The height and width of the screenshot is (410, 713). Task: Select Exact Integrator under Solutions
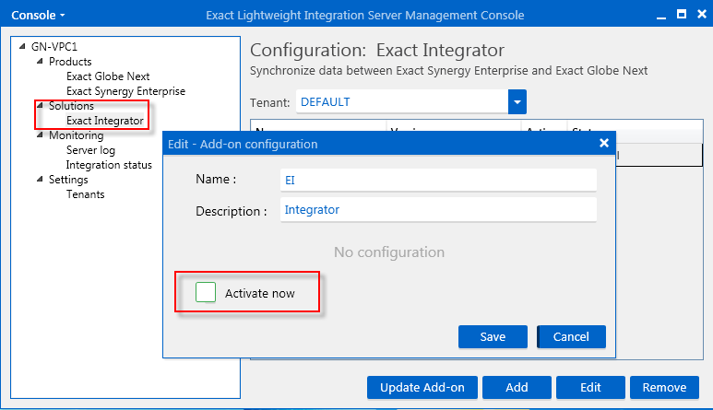point(105,121)
